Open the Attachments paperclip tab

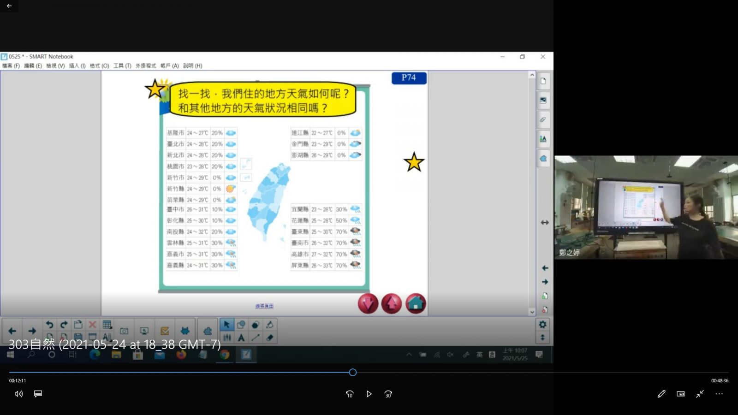point(543,119)
